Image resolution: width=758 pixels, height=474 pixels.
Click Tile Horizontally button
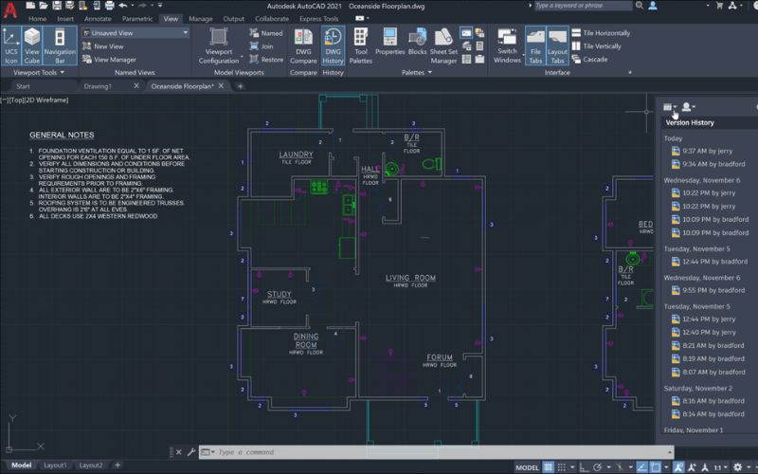point(605,32)
